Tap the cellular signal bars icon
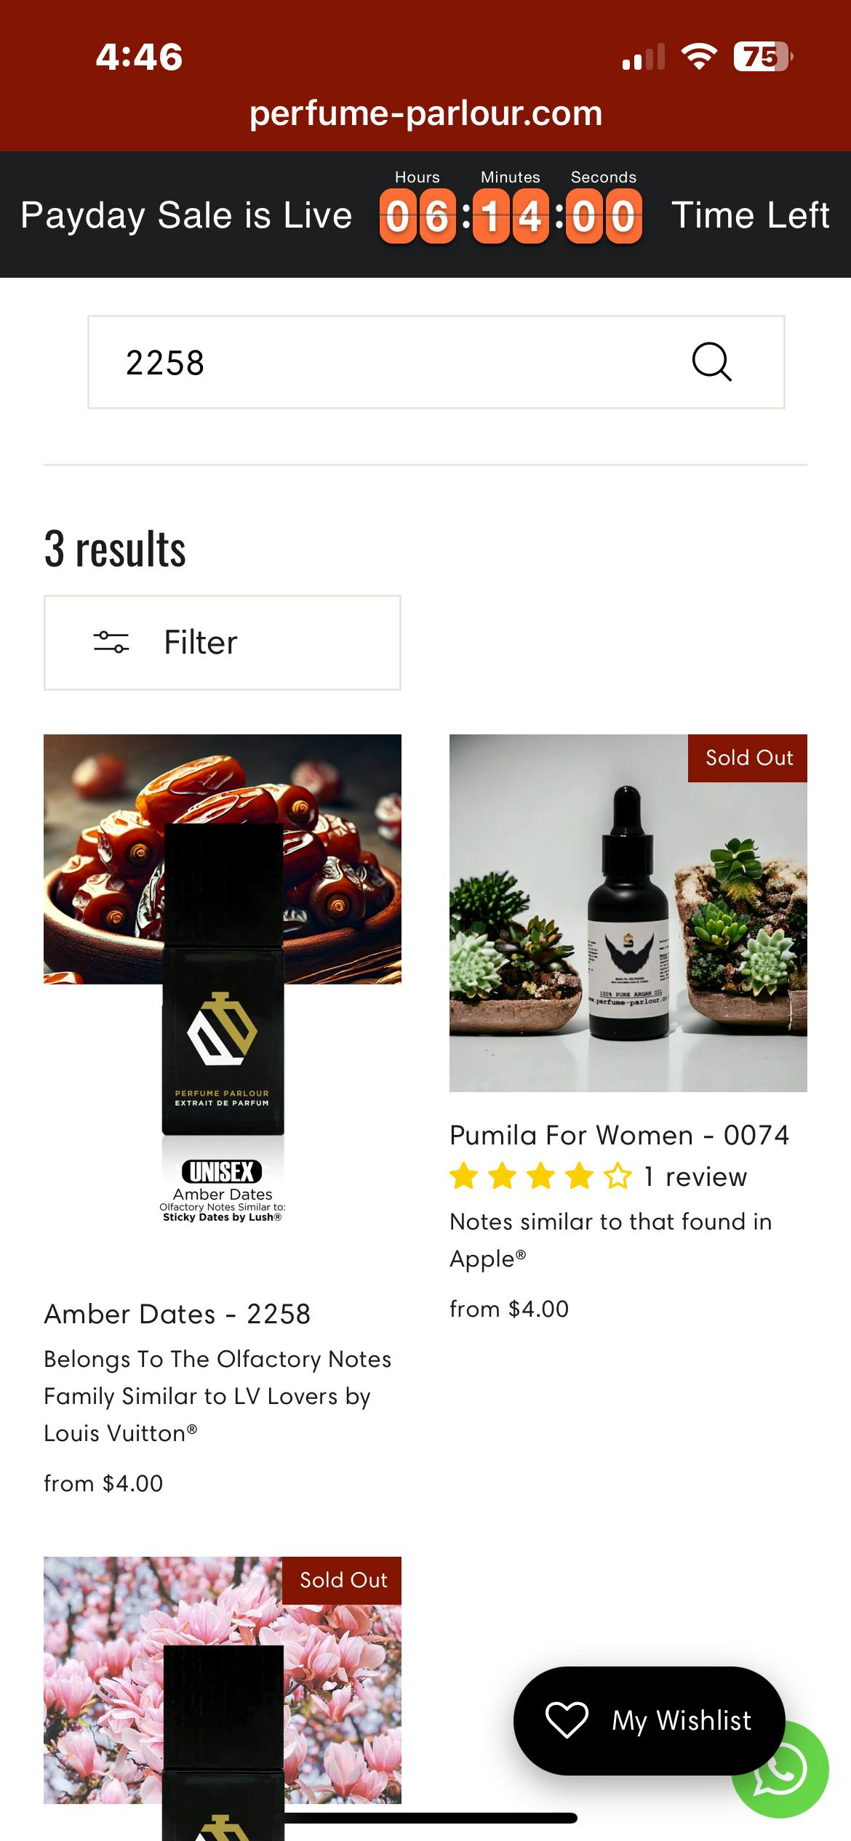 [x=644, y=56]
